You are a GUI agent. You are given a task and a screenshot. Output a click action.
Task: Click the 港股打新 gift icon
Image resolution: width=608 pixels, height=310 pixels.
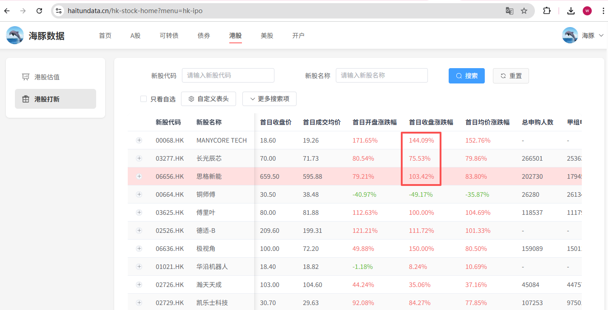[26, 99]
